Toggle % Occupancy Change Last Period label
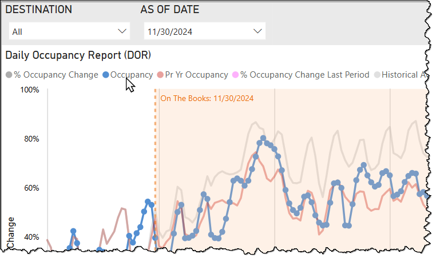The height and width of the screenshot is (258, 436). coord(305,75)
